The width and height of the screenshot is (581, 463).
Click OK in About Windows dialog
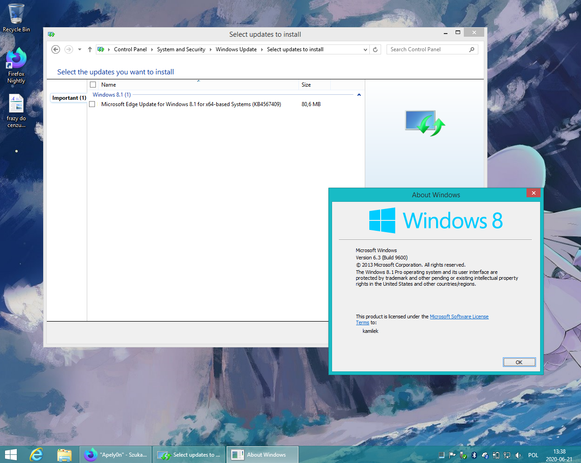tap(519, 362)
